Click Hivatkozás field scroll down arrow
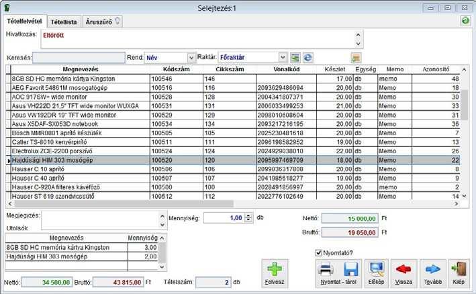The image size is (476, 294). point(359,44)
